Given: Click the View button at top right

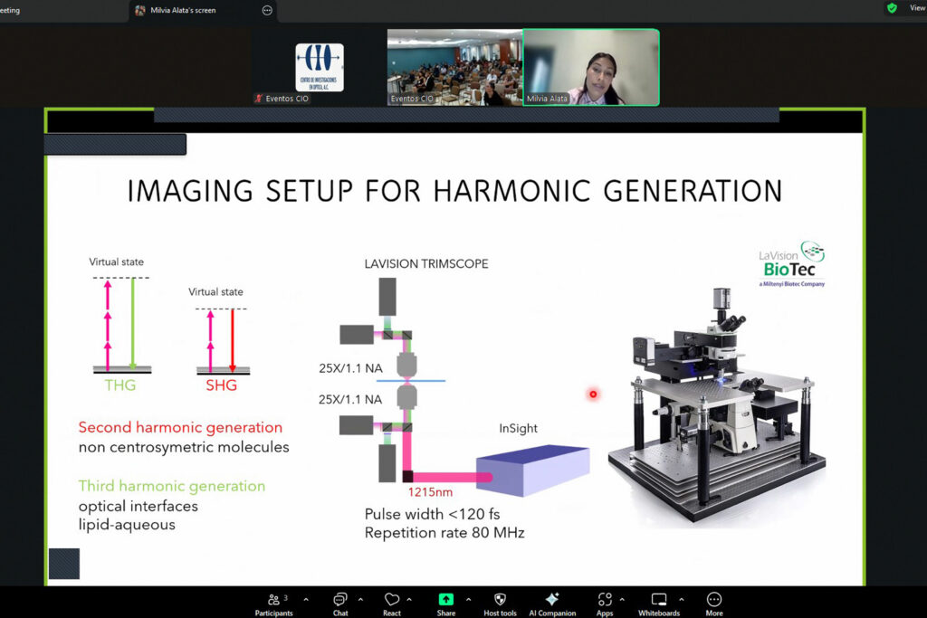Looking at the screenshot, I should point(916,8).
